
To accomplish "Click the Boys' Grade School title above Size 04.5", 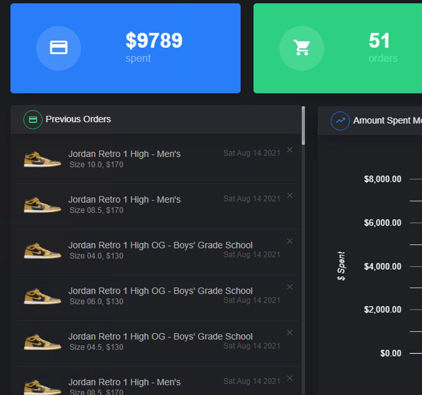I will pos(160,337).
